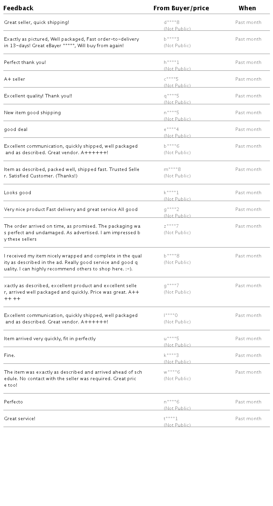Select buyer m****8
Screen dimensions: 273x506
pos(172,170)
